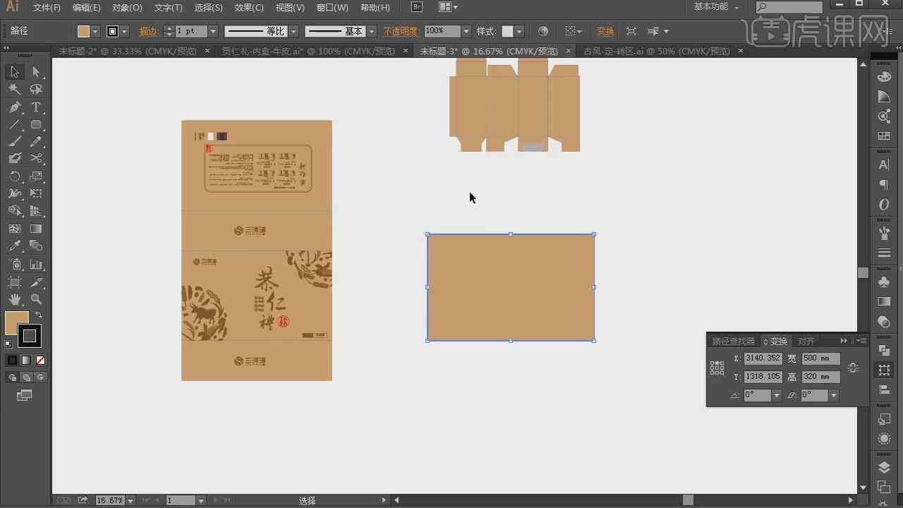Open stroke color dropdown in control bar
903x508 pixels.
124,31
